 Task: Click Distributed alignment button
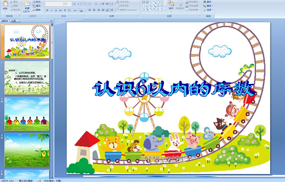tap(107, 10)
